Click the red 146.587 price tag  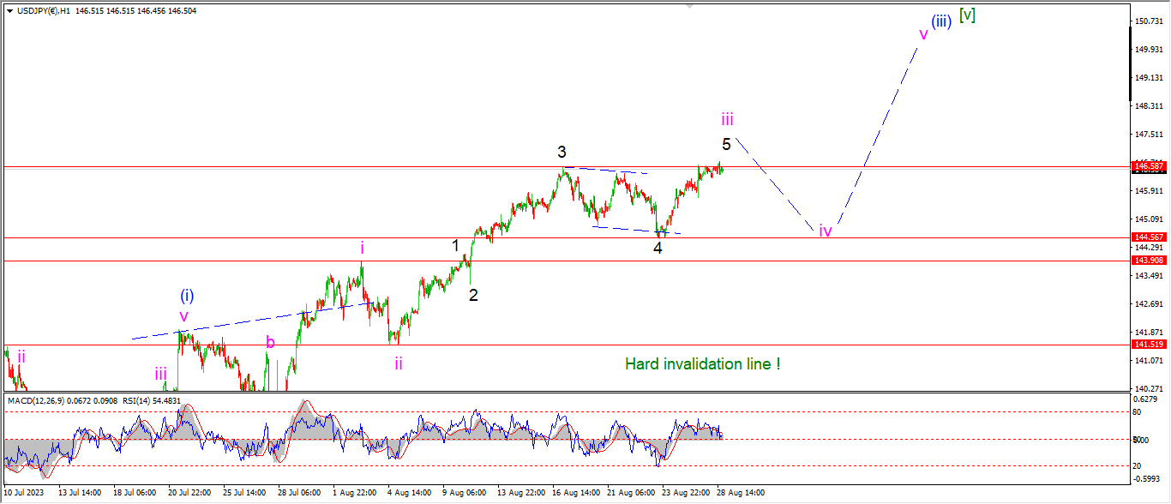point(1148,166)
